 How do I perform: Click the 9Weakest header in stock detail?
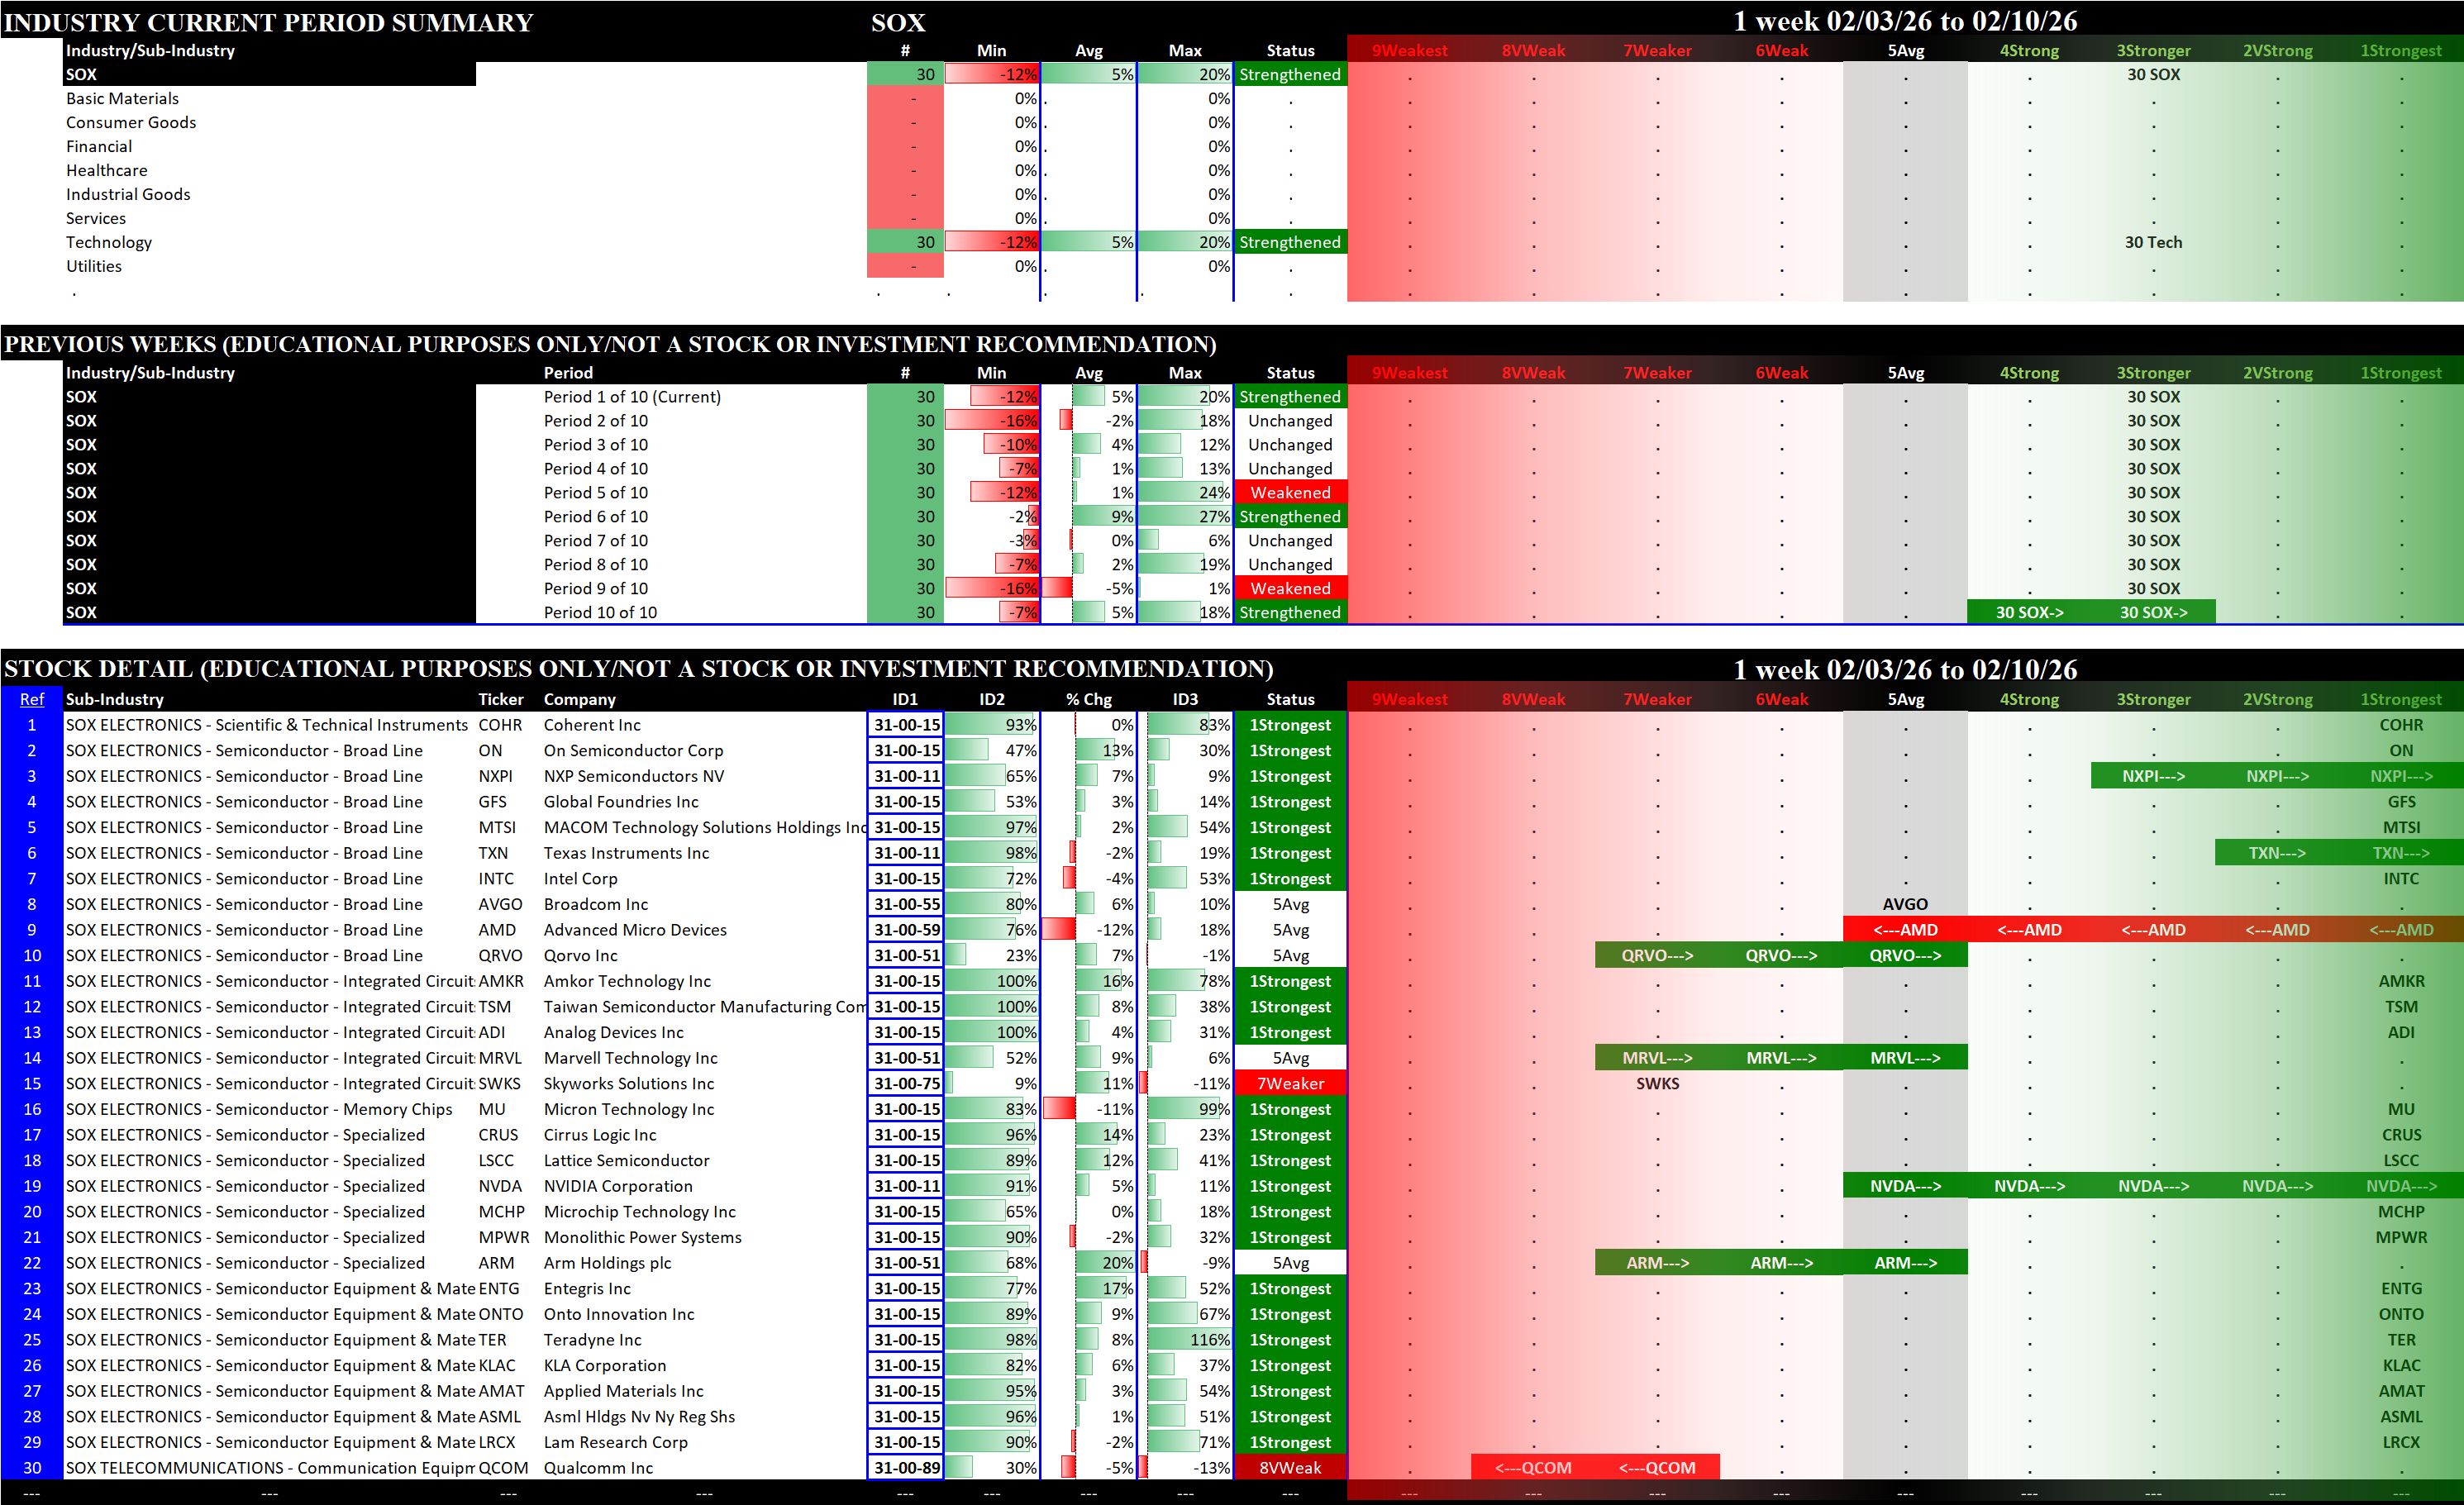pyautogui.click(x=1409, y=699)
